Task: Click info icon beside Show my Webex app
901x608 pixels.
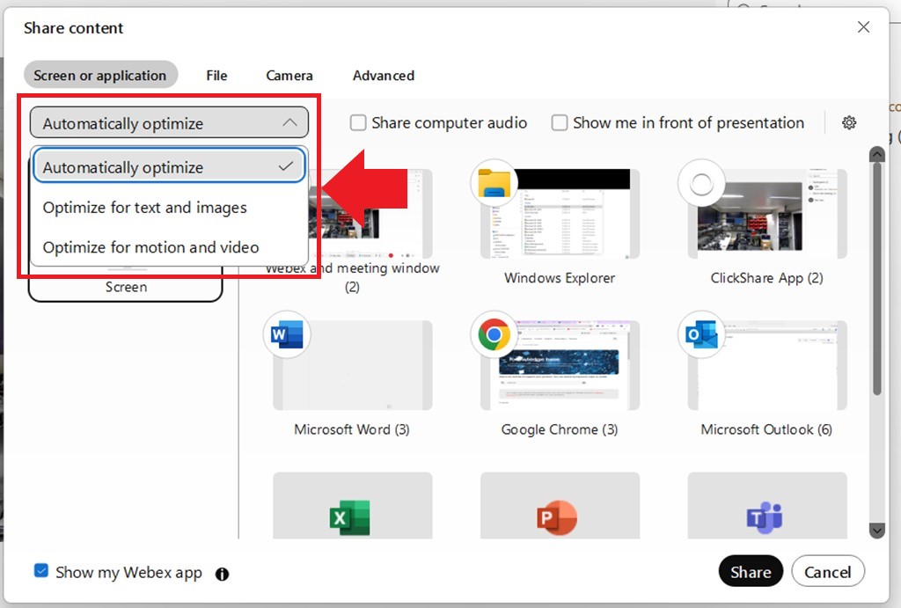Action: (222, 574)
